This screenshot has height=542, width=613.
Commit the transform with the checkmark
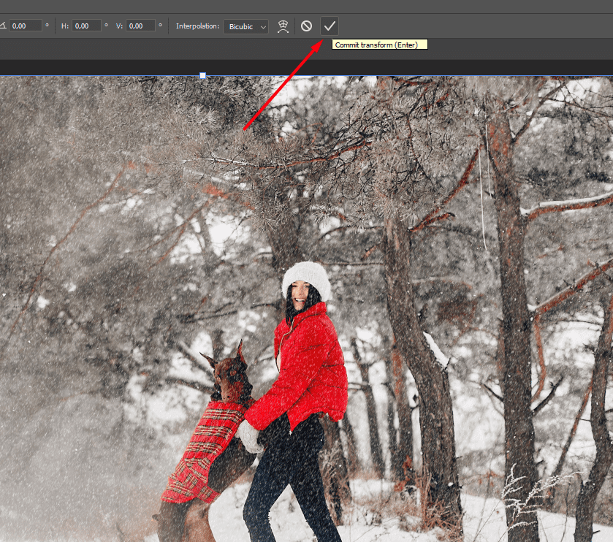[x=330, y=26]
